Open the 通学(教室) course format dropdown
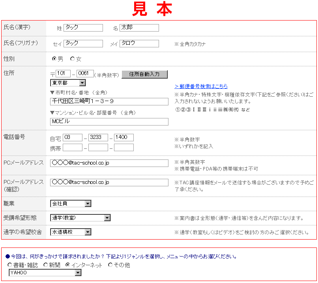Screen dimensions: 318x283 [x=80, y=218]
